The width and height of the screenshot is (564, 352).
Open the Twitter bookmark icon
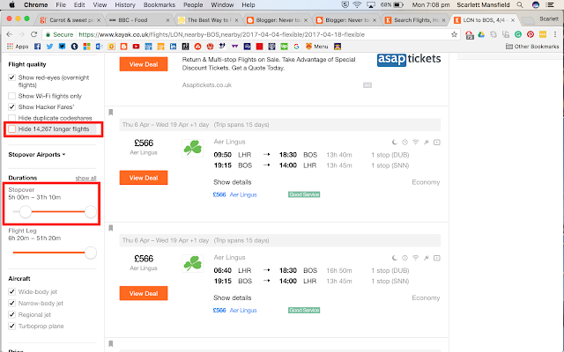point(49,47)
